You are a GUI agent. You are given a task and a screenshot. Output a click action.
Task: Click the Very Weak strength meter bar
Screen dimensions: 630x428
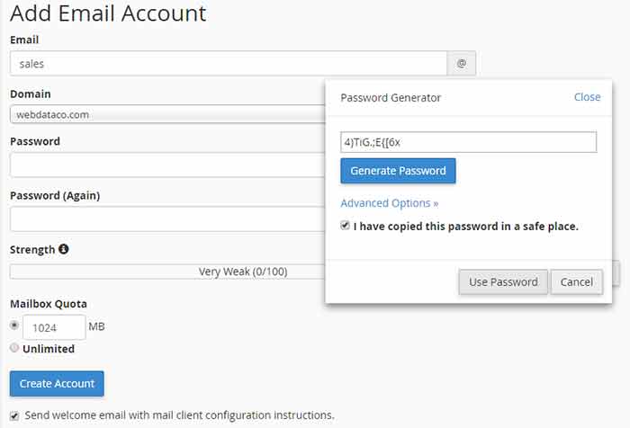167,272
